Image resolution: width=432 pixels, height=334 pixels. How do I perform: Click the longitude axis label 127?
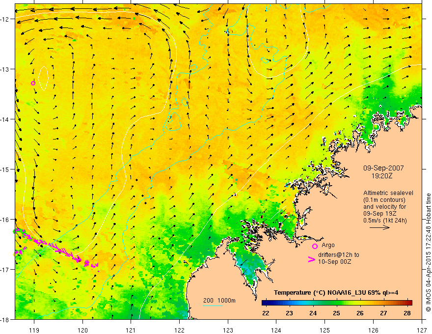422,330
